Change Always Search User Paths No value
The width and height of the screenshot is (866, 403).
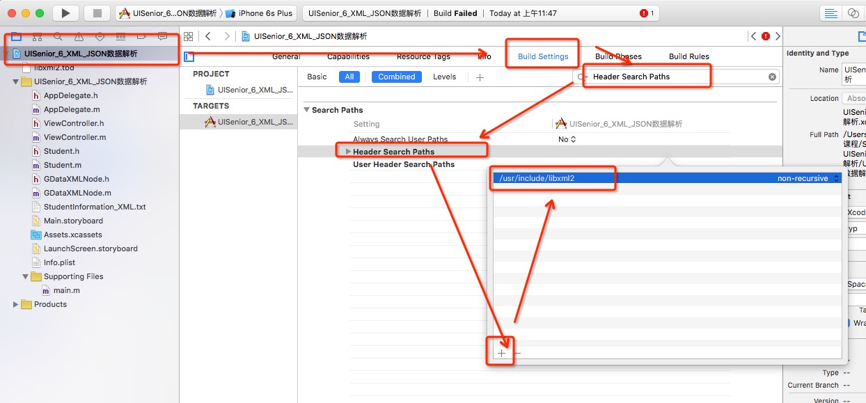click(x=567, y=139)
